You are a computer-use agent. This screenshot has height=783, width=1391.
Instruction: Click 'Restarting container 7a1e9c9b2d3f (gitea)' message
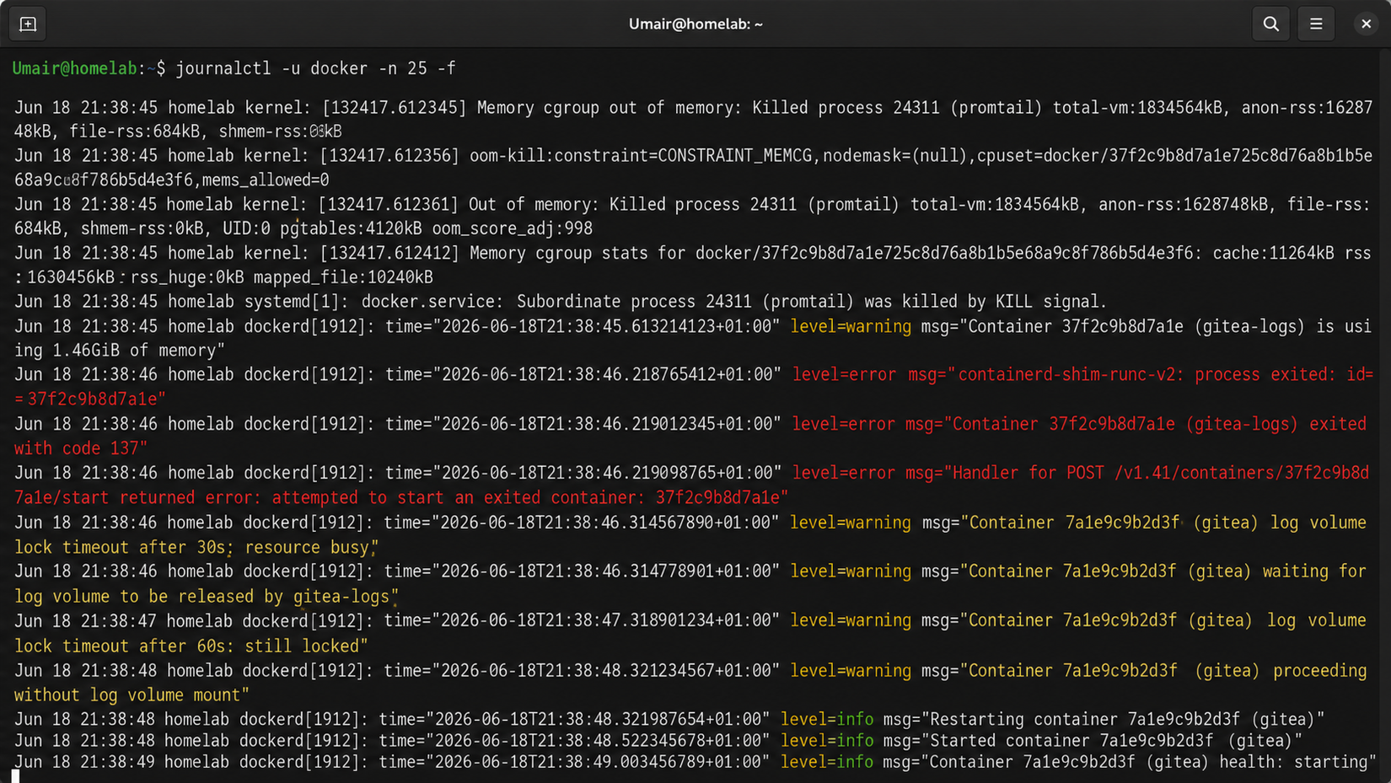pyautogui.click(x=1123, y=720)
